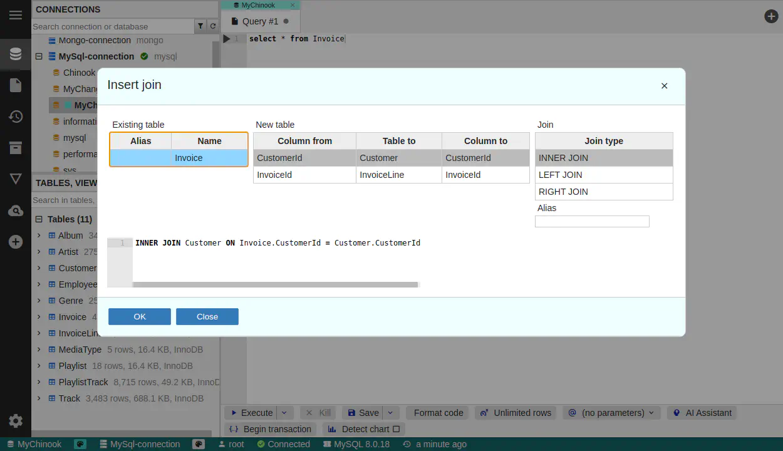Image resolution: width=783 pixels, height=451 pixels.
Task: Switch to the Query #1 tab
Action: (260, 21)
